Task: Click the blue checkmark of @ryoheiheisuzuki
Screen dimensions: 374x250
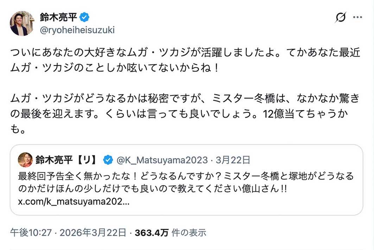Action: click(84, 16)
